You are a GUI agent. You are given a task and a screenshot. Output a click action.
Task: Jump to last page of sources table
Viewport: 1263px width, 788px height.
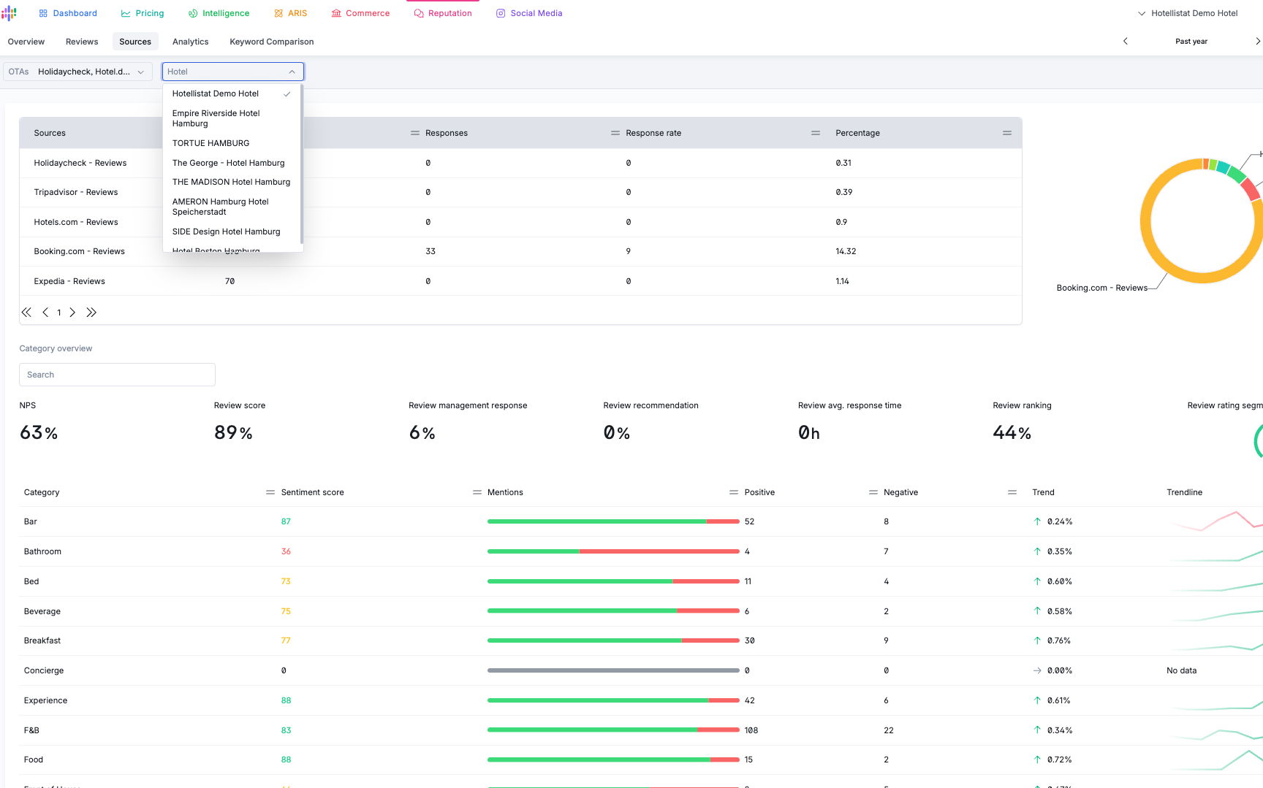[x=91, y=313]
